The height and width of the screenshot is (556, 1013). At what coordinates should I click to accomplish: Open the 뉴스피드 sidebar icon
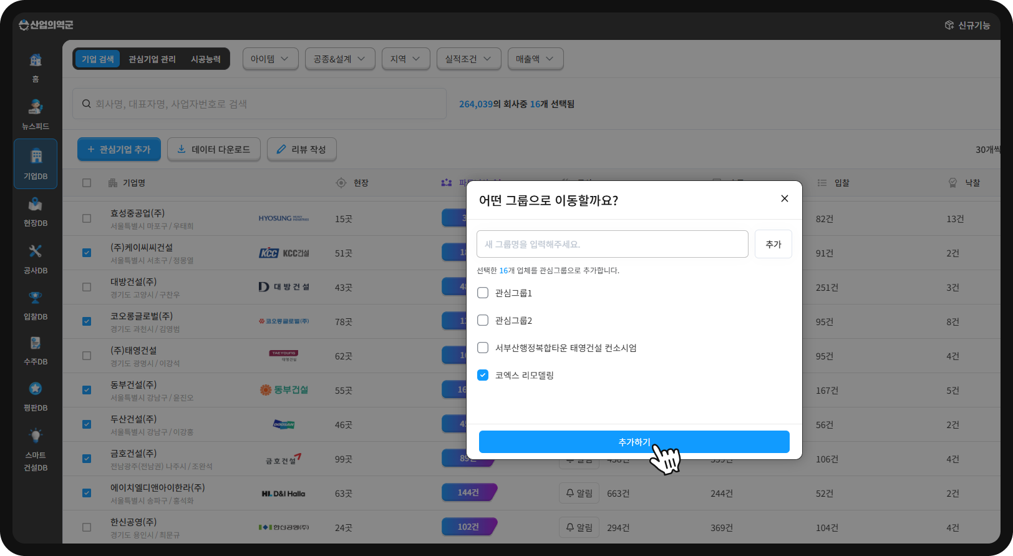(36, 107)
